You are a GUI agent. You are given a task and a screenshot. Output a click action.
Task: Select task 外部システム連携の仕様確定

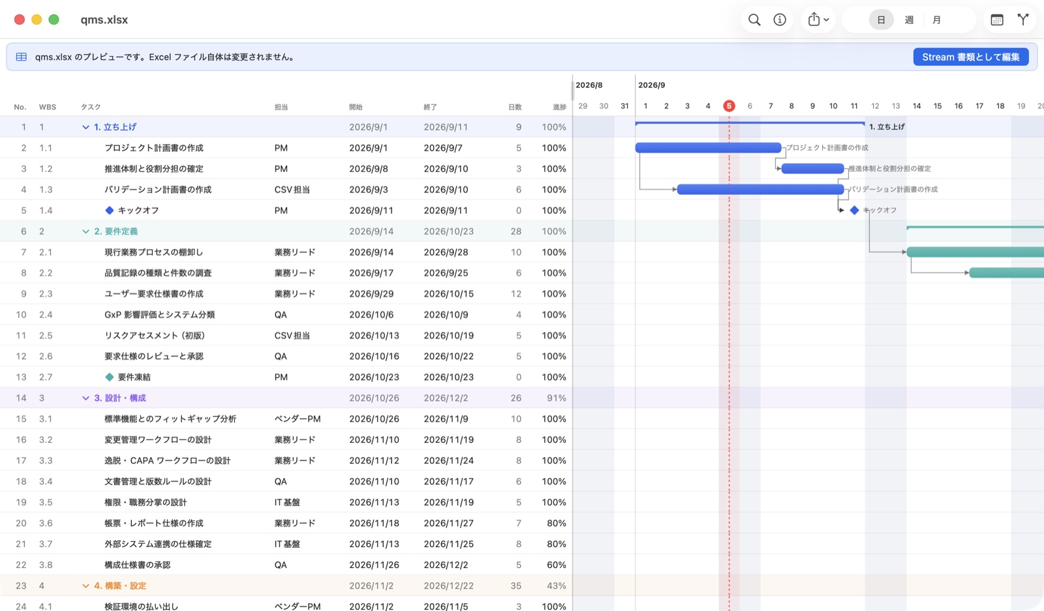(158, 544)
